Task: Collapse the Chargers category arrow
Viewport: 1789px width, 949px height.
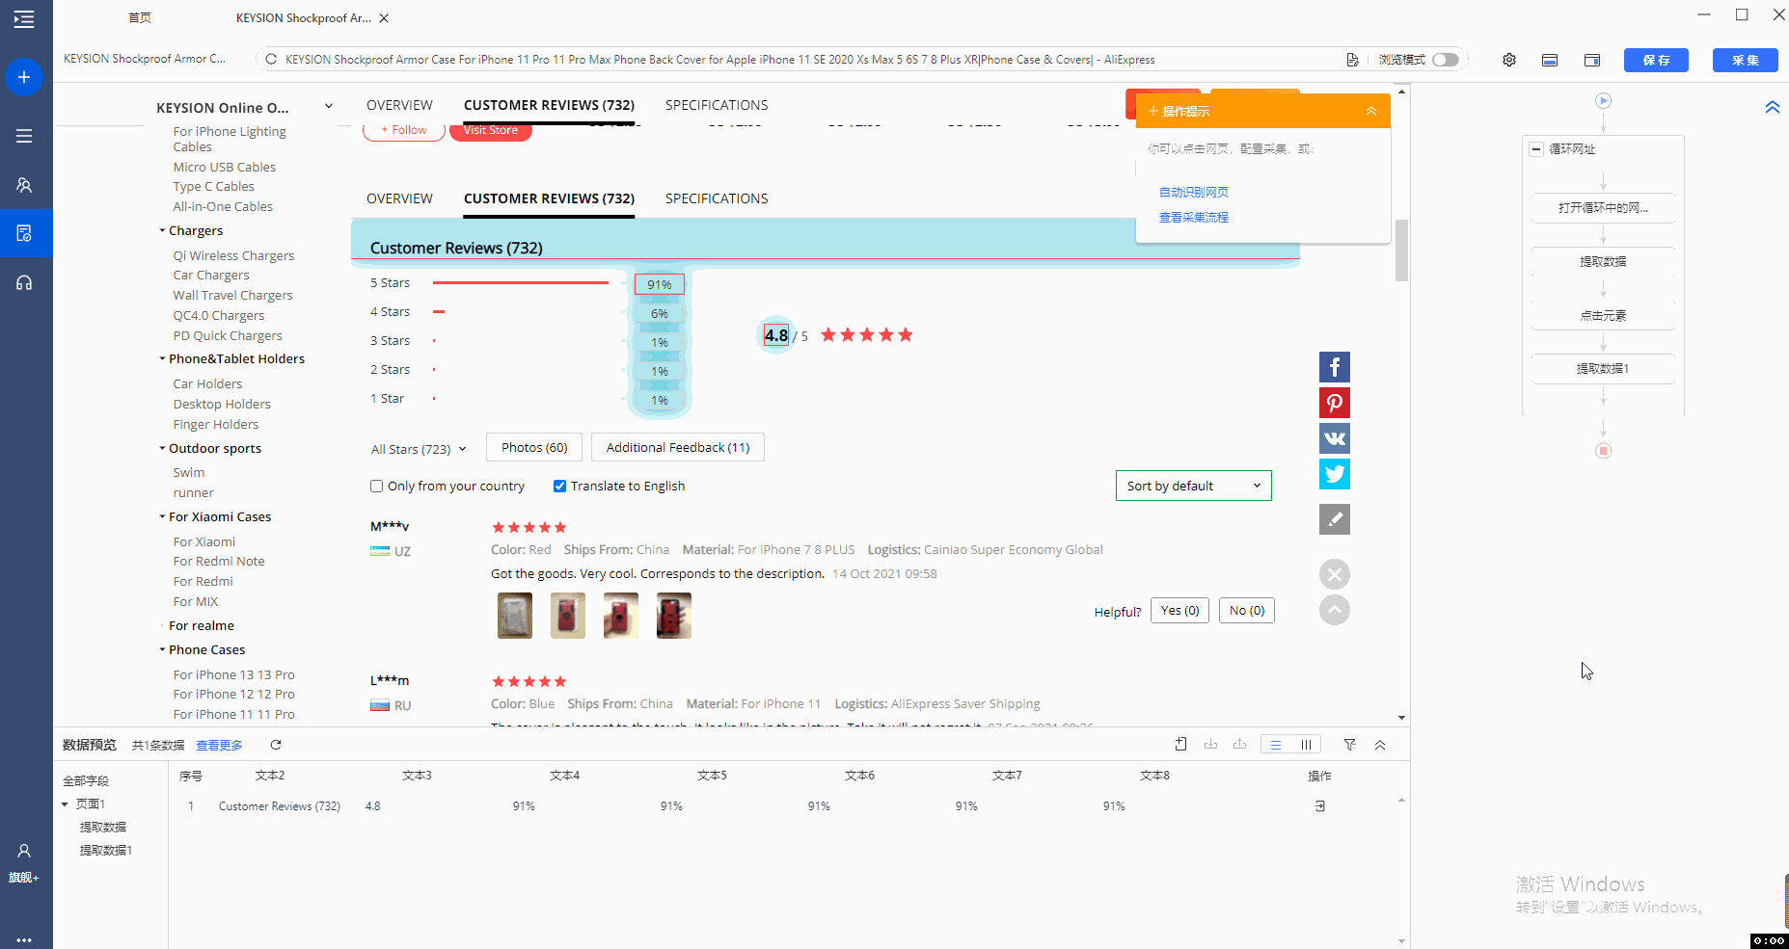Action: [x=162, y=231]
